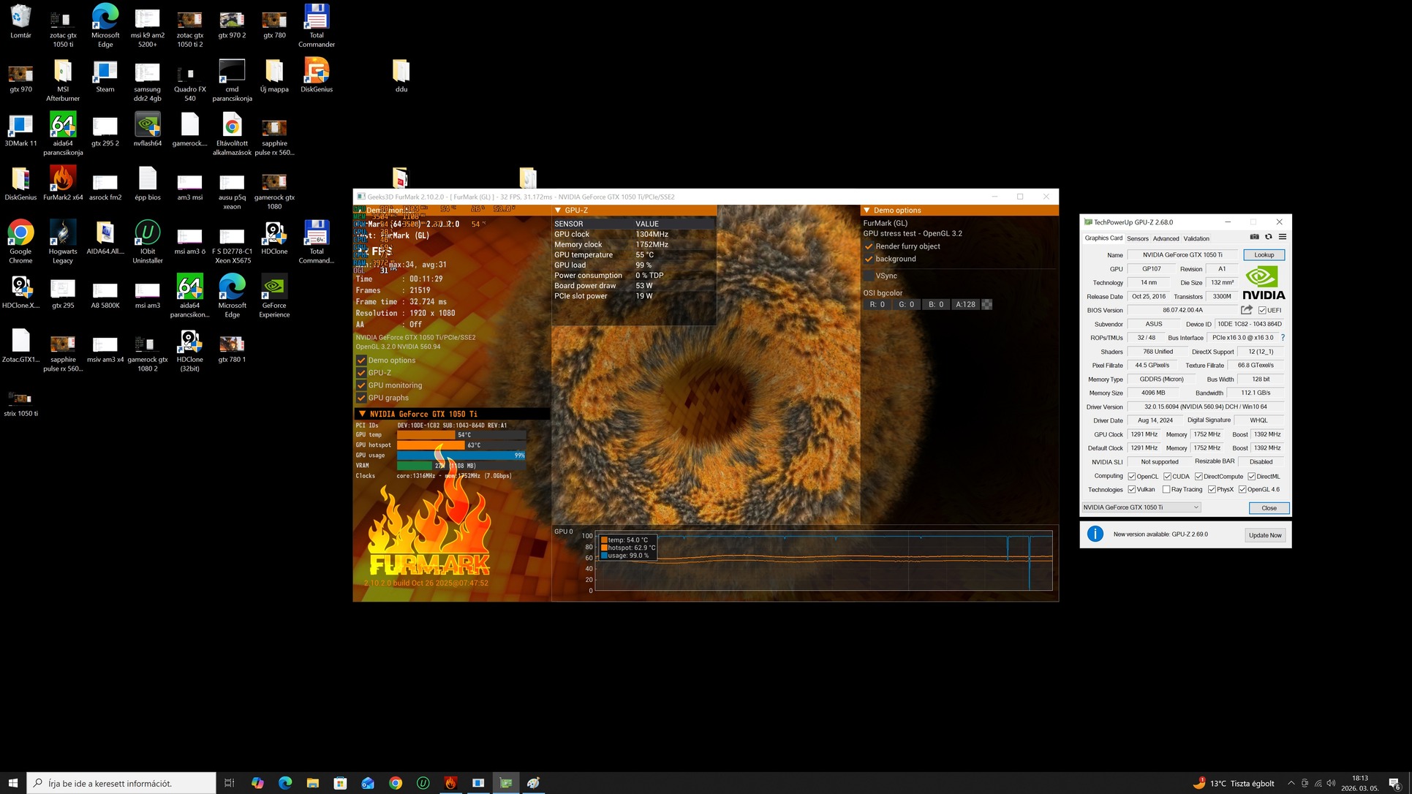Click the OSI bgcolor checker swatch
This screenshot has height=794, width=1412.
point(987,305)
